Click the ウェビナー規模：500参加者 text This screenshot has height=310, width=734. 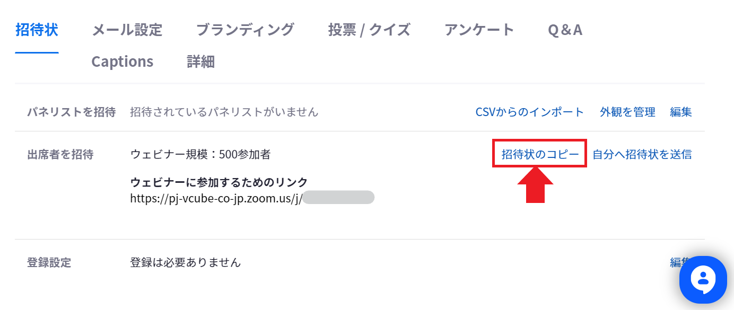[x=200, y=154]
